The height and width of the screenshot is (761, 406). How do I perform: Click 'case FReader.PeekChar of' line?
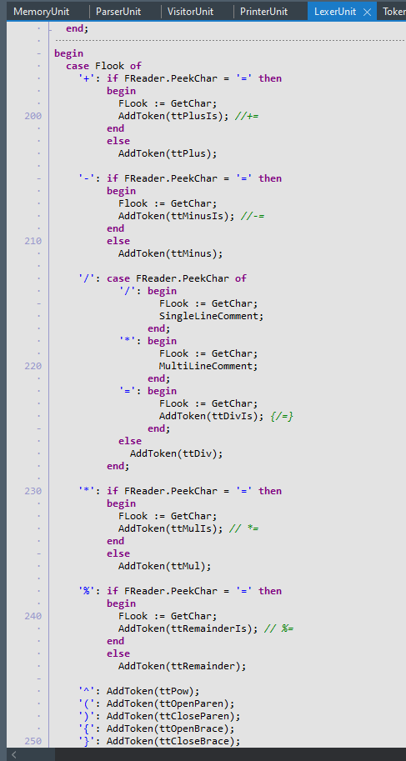click(x=177, y=278)
